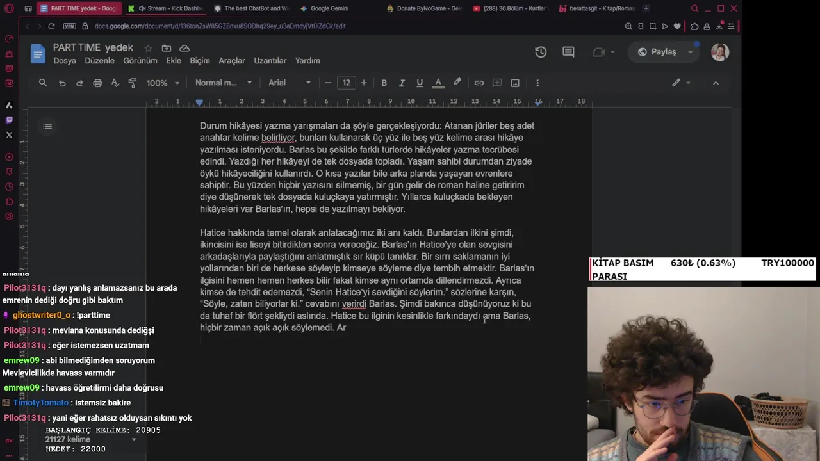Check the cloud save status icon
820x461 pixels.
pos(184,48)
